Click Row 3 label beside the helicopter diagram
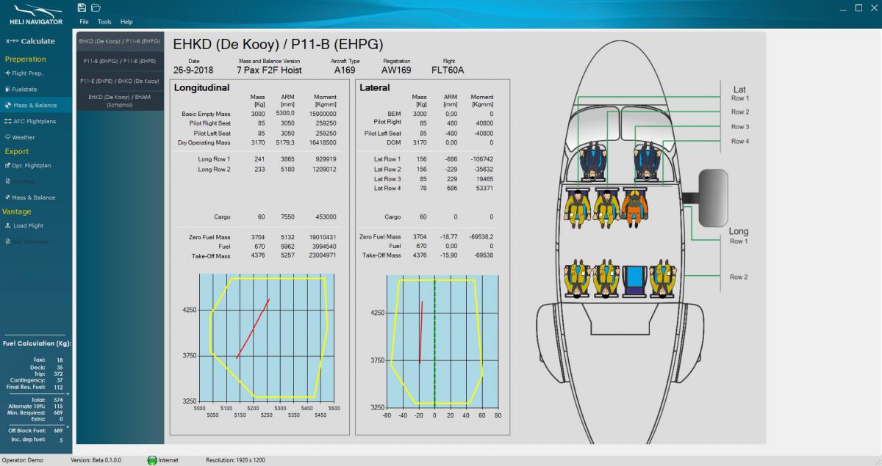Viewport: 882px width, 466px height. coord(740,127)
